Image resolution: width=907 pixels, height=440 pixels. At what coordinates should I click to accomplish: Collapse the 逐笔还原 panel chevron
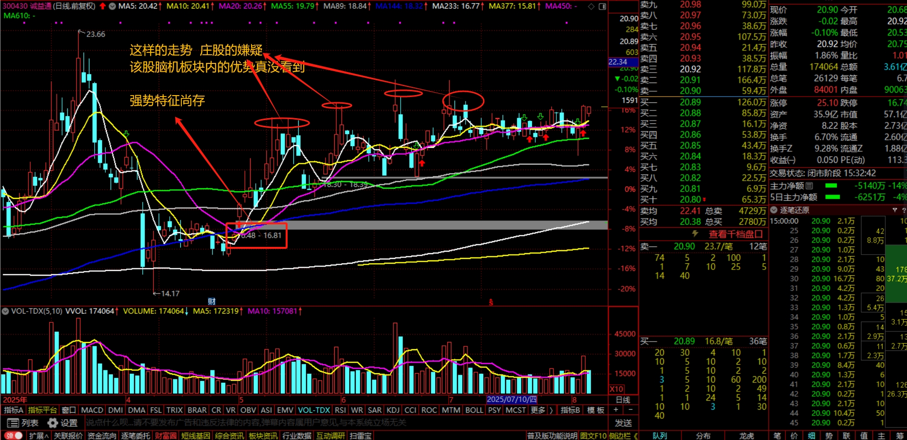pos(774,210)
